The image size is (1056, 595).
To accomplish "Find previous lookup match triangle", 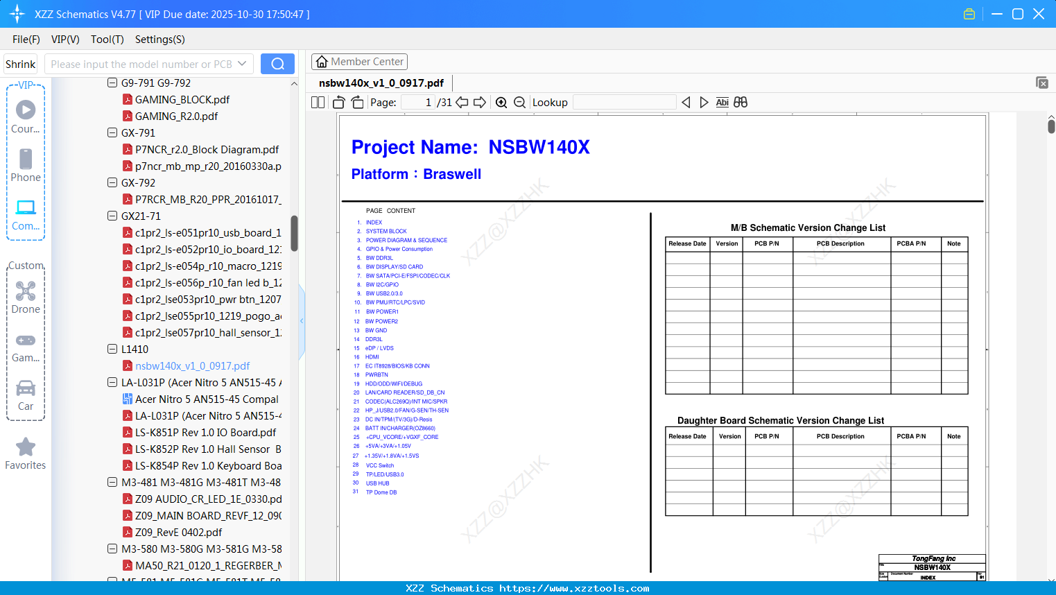I will (686, 103).
